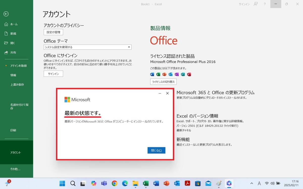This screenshot has height=189, width=303.
Task: Open Adobe Acrobat from the taskbar
Action: click(187, 183)
